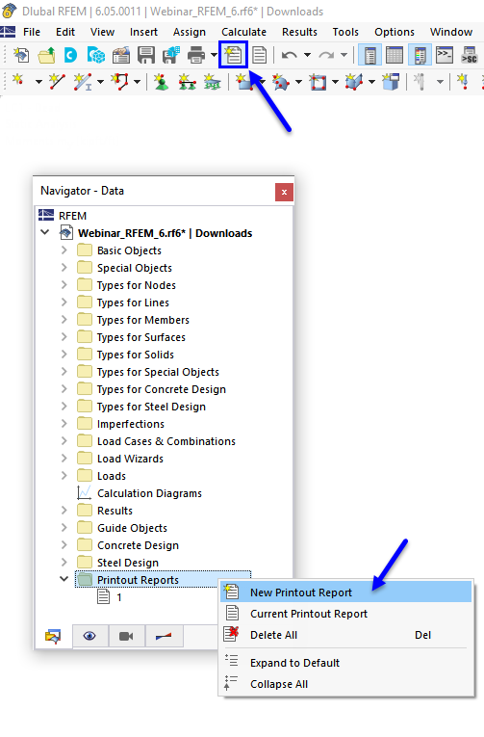
Task: Choose Delete All in context menu
Action: click(x=346, y=635)
